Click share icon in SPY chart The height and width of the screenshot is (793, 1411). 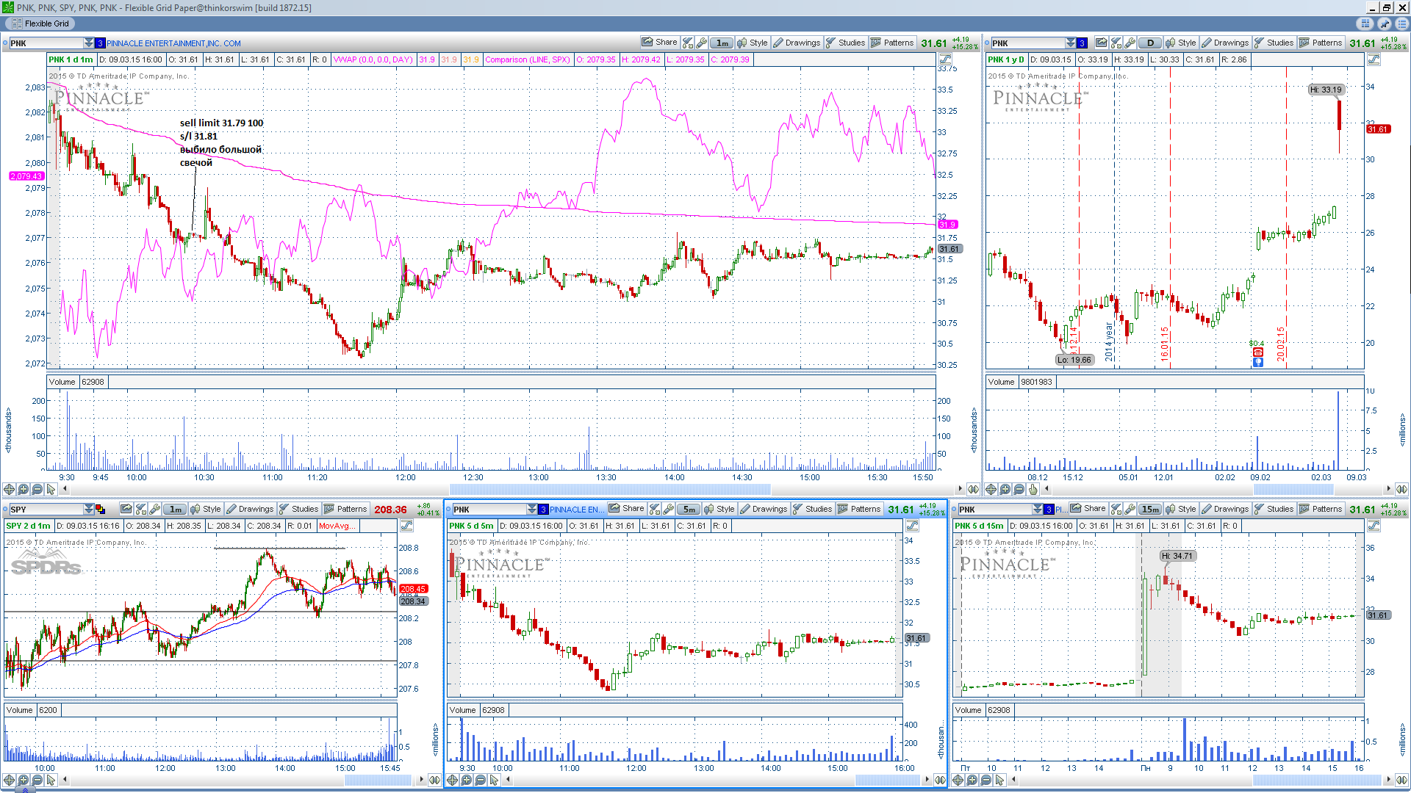point(126,509)
